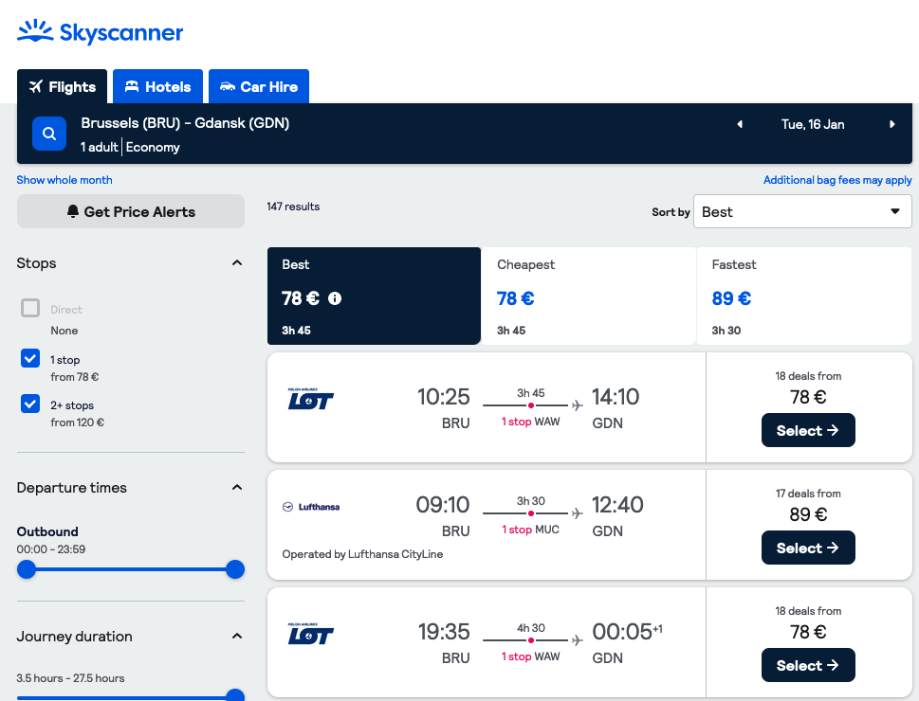
Task: Select the Fastest 89 € sorting card
Action: pyautogui.click(x=803, y=297)
